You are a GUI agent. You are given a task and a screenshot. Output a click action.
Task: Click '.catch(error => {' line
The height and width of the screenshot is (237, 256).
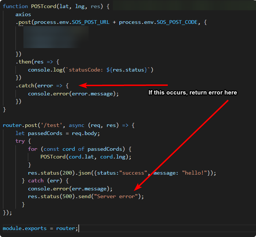coord(42,86)
